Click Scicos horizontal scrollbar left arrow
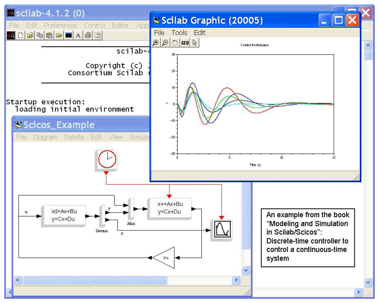 (x=17, y=280)
